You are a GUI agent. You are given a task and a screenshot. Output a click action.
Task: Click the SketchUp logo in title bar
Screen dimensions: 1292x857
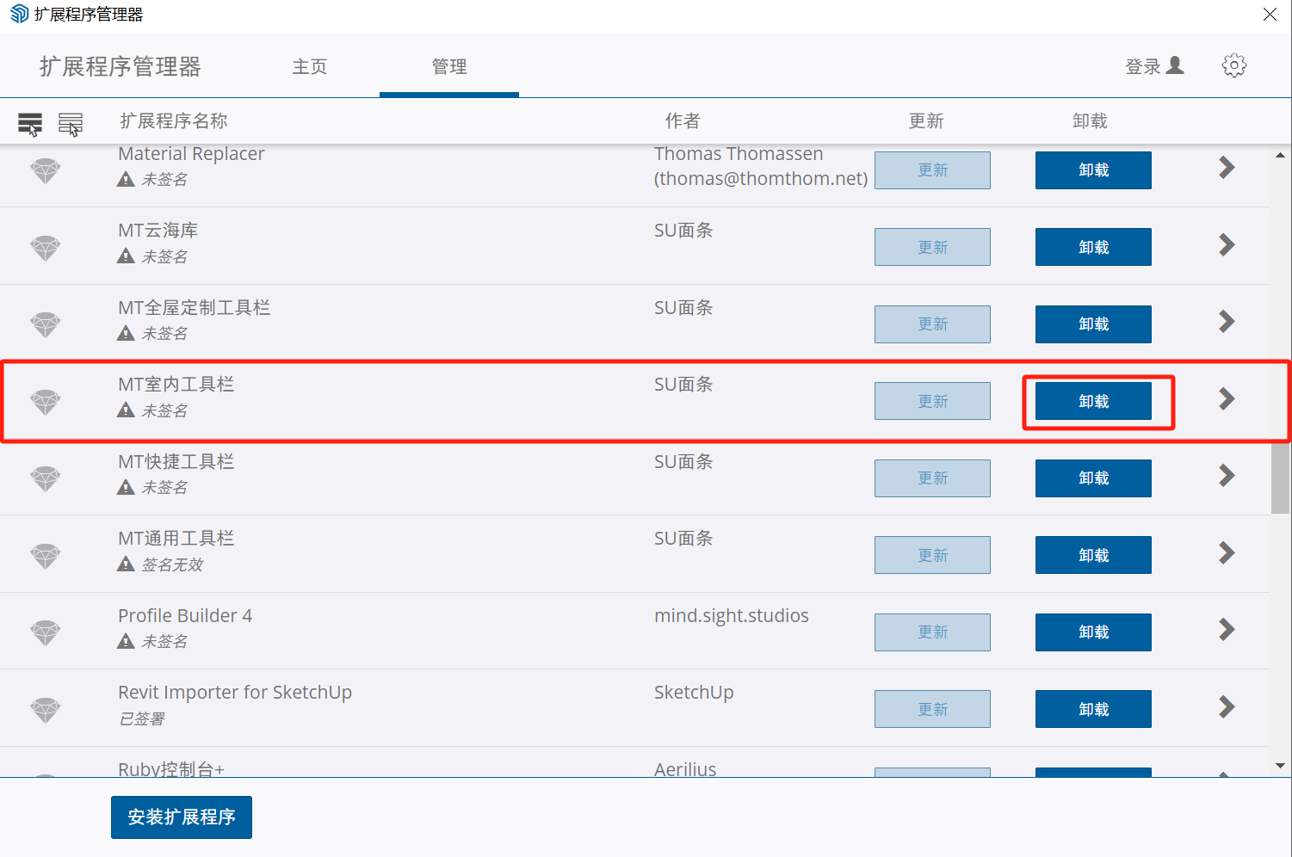19,14
